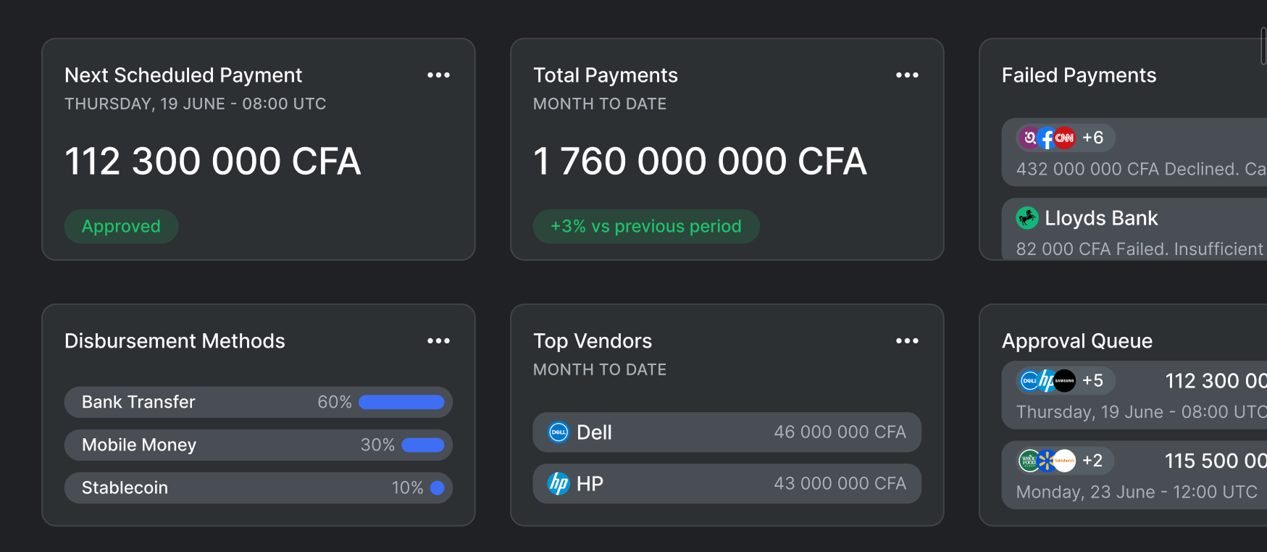The height and width of the screenshot is (552, 1267).
Task: Click the Stablecoin method row
Action: click(x=259, y=488)
